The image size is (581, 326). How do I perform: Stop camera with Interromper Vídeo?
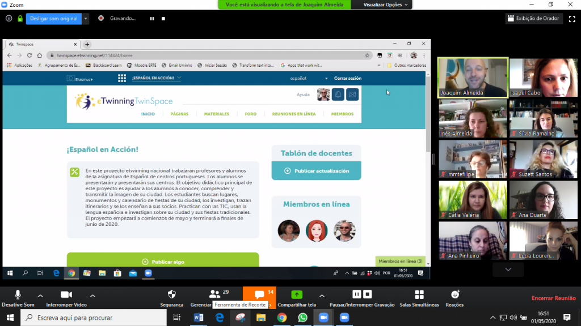click(x=66, y=298)
